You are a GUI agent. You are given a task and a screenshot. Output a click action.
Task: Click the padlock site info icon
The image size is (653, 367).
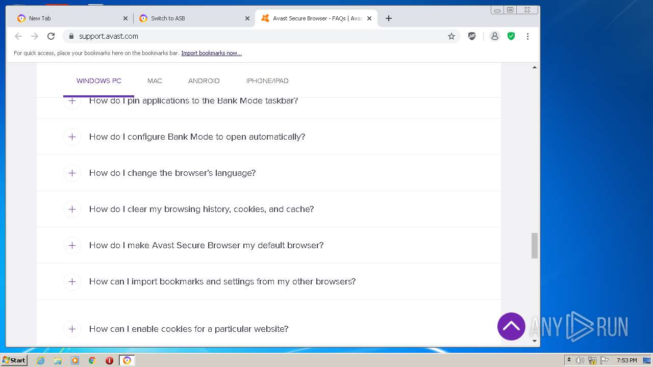tap(71, 36)
